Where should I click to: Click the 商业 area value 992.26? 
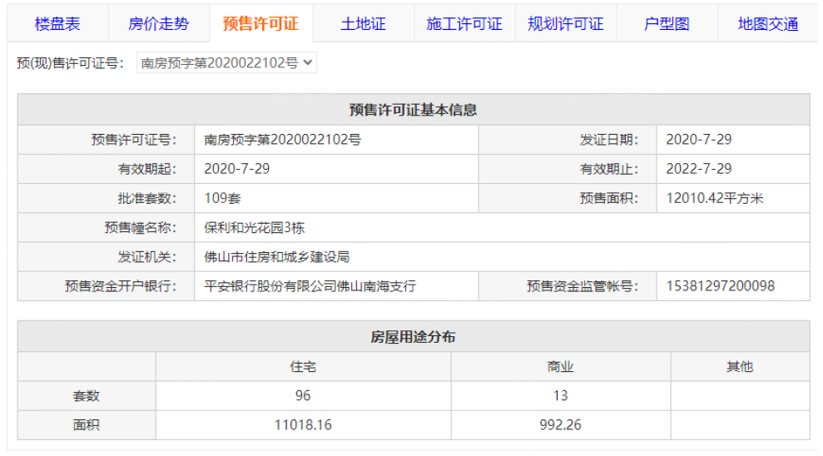click(x=560, y=425)
